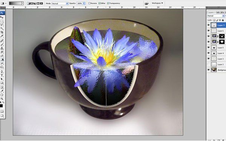Enable the Reverse checkbox
The image size is (226, 141).
[89, 3]
